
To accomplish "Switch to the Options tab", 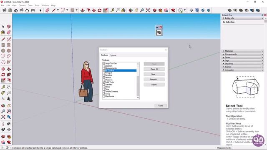I will click(x=113, y=55).
